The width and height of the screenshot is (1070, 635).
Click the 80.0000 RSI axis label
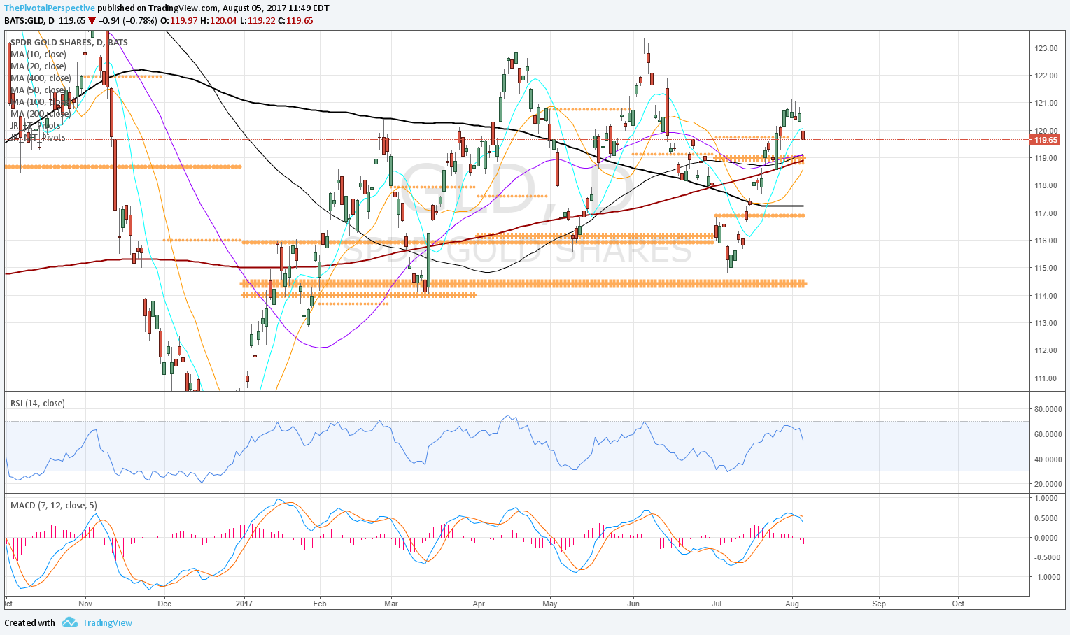pyautogui.click(x=1048, y=409)
